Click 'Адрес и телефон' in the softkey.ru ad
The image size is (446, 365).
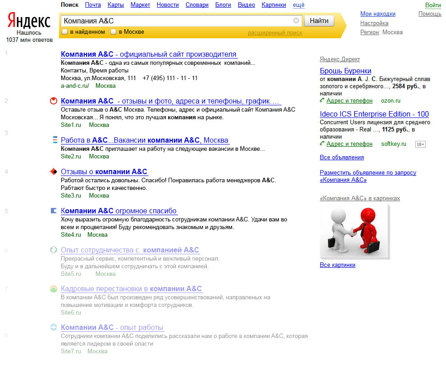(x=349, y=144)
